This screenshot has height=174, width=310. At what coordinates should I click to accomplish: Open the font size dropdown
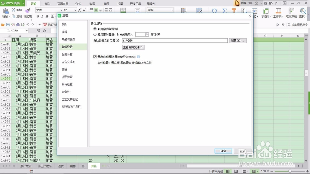75,10
